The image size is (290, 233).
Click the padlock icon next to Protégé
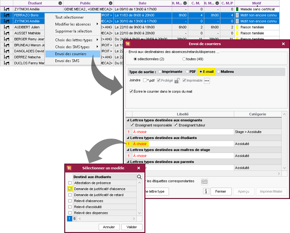(177, 81)
